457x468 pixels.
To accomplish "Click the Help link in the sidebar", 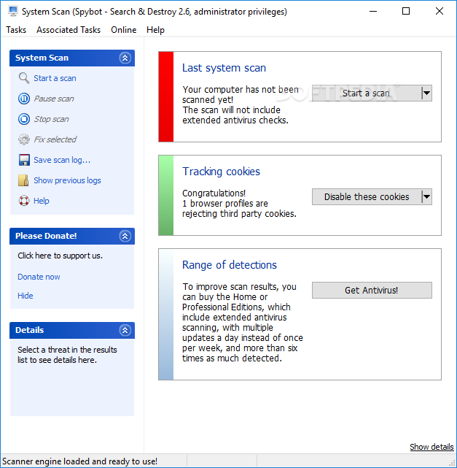I will (x=42, y=201).
